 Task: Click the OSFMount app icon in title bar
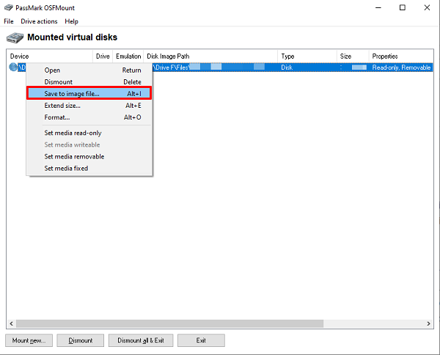tap(9, 7)
